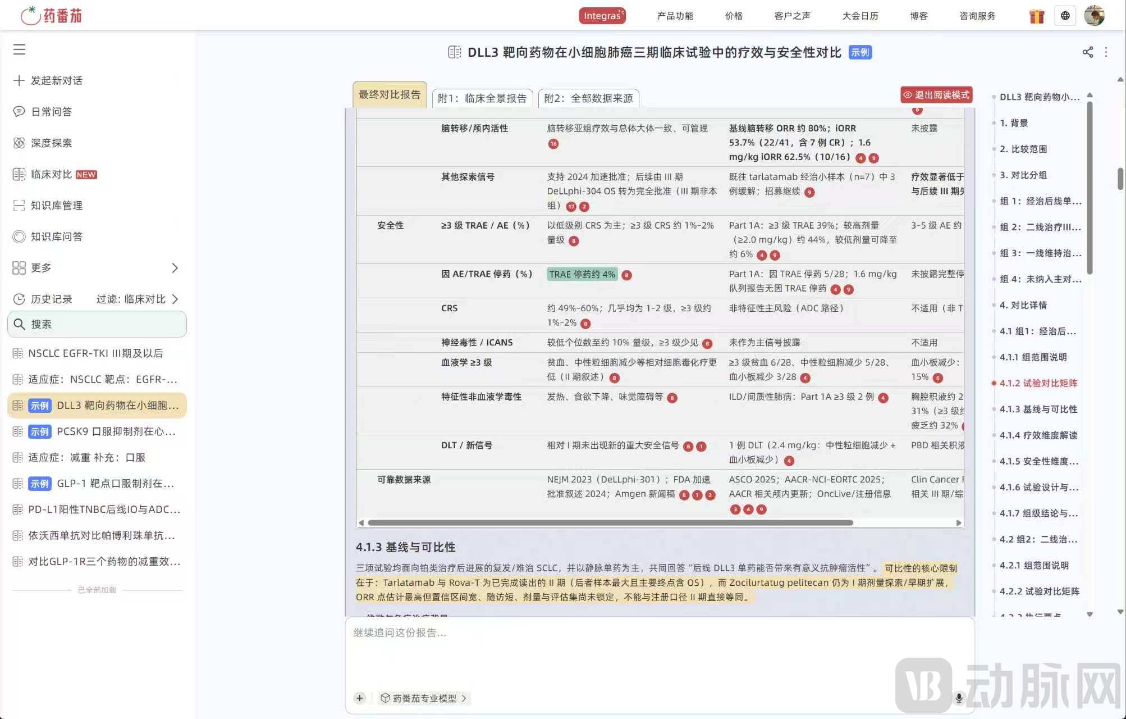The height and width of the screenshot is (719, 1126).
Task: Jump to outline item 4.1.2 试验对比矩阵
Action: point(1038,383)
